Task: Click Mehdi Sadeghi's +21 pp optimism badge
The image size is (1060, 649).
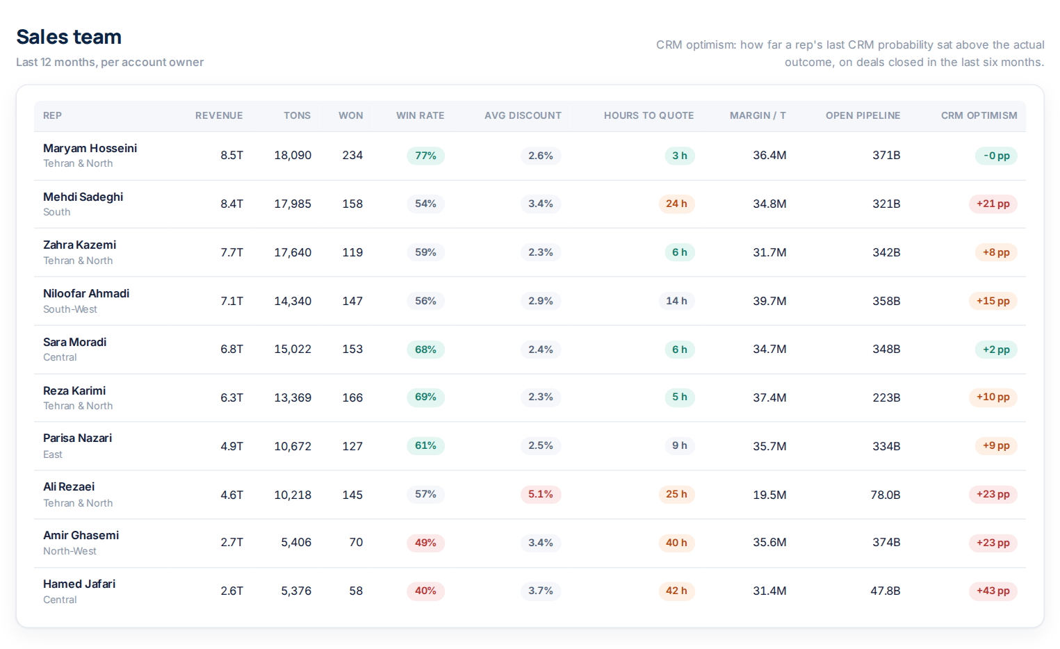Action: (x=993, y=204)
